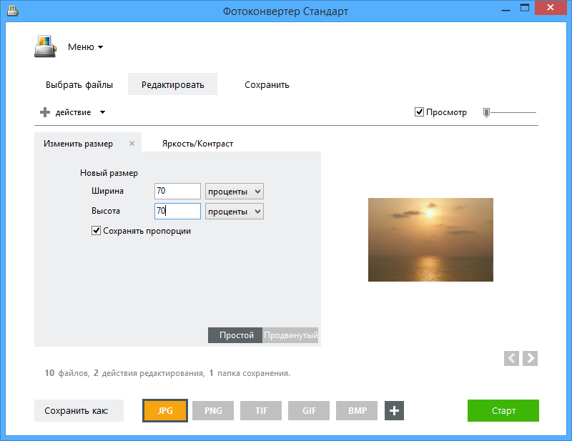Close the Изменить размер action tab
572x441 pixels.
[x=132, y=144]
